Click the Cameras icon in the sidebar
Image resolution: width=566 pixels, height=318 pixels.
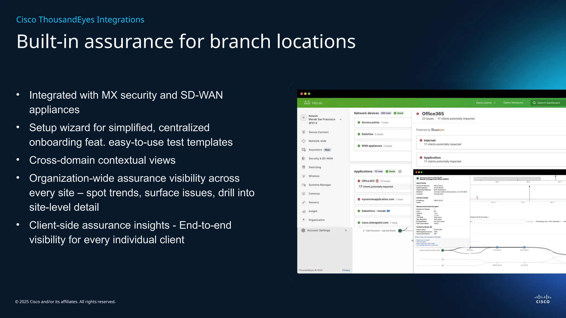coord(303,194)
